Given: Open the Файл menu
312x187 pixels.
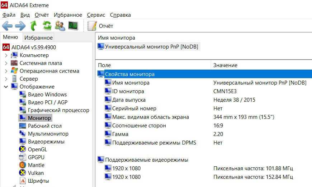Looking at the screenshot, I should [x=9, y=15].
